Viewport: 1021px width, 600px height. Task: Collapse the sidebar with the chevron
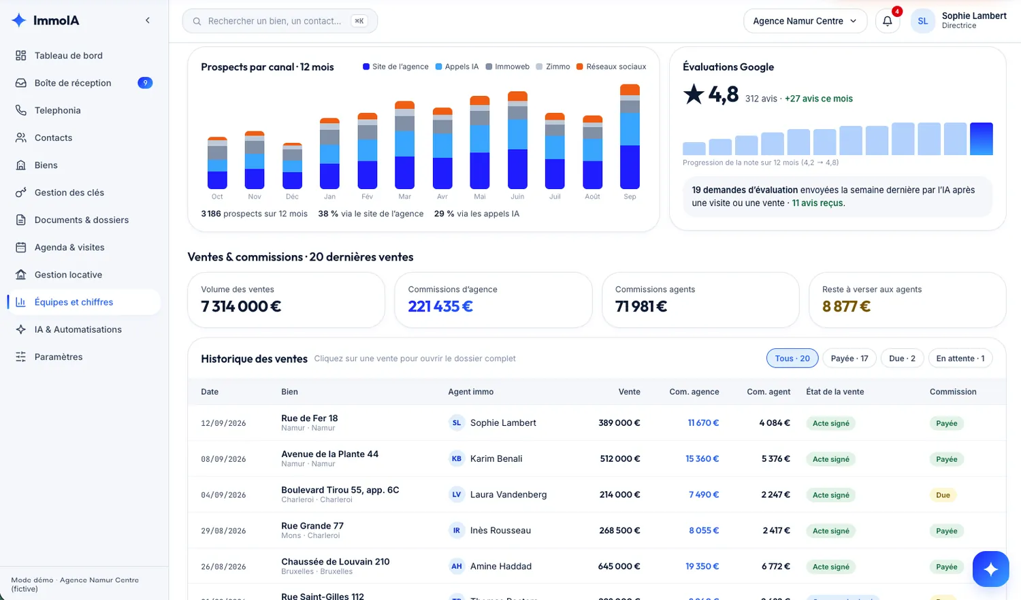[148, 20]
